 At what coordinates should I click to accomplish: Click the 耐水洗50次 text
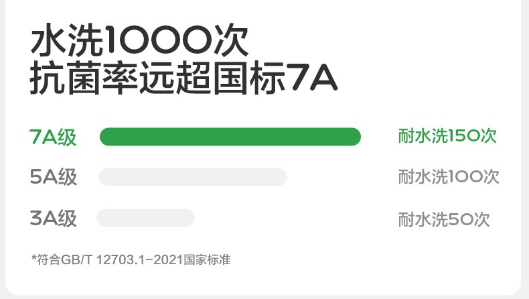click(x=443, y=219)
